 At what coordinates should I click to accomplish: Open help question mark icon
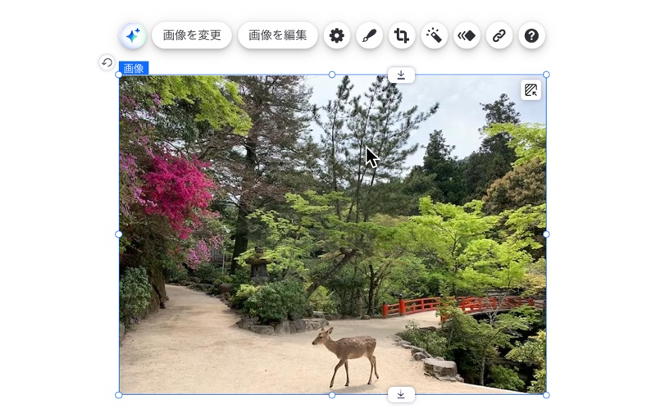(531, 35)
